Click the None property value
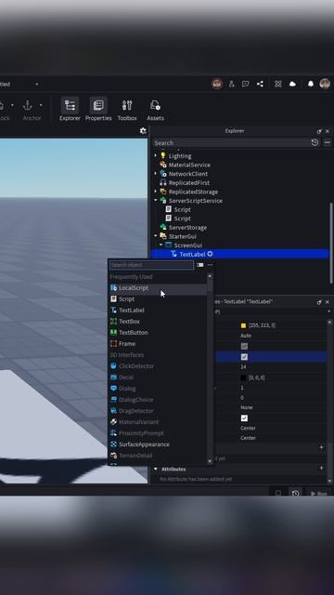334x595 pixels. 246,407
